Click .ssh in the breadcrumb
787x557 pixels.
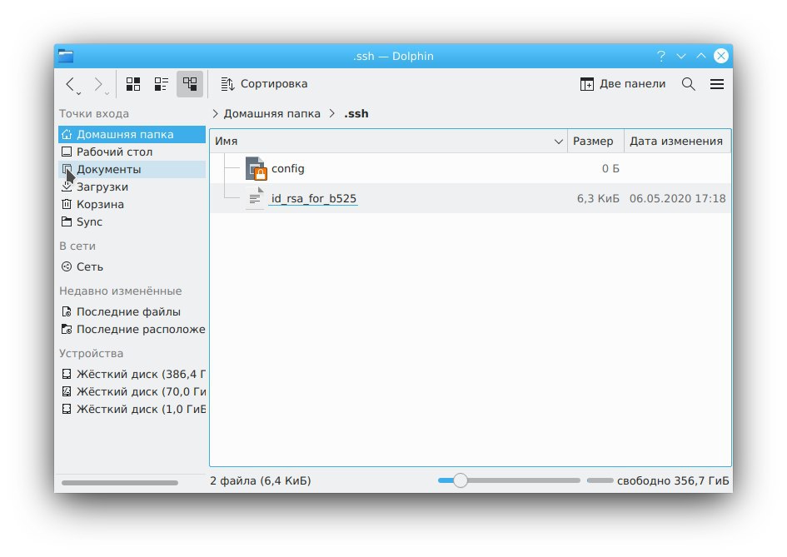[356, 113]
